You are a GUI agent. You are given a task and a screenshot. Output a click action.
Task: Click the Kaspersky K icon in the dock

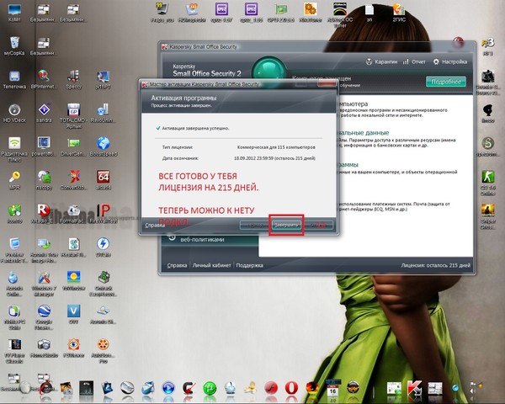click(414, 387)
